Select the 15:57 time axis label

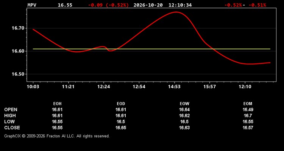point(209,87)
